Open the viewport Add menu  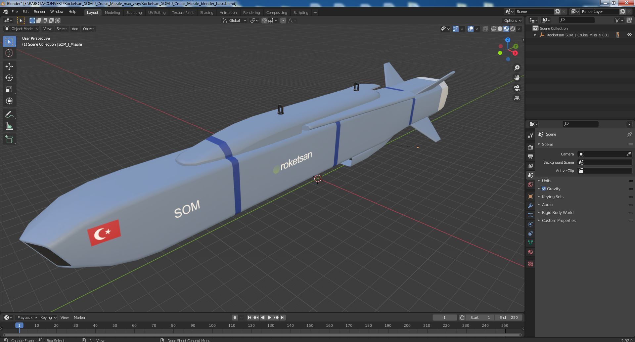75,29
